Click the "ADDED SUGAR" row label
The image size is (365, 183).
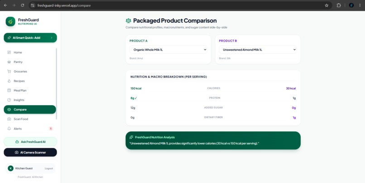coord(213,107)
